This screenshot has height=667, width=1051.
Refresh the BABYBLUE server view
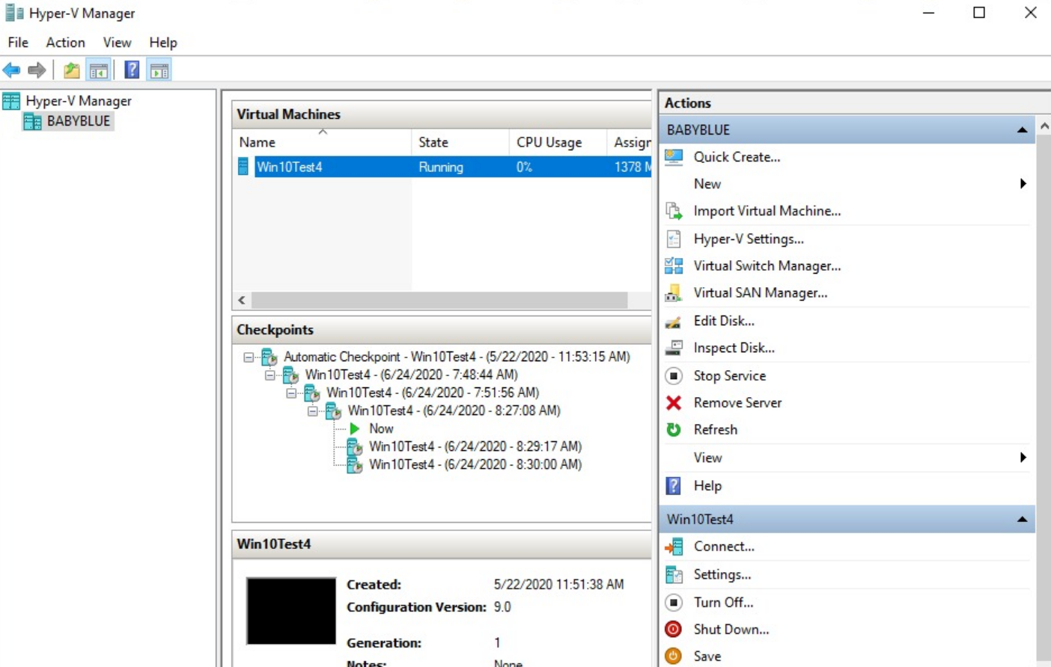pos(715,429)
